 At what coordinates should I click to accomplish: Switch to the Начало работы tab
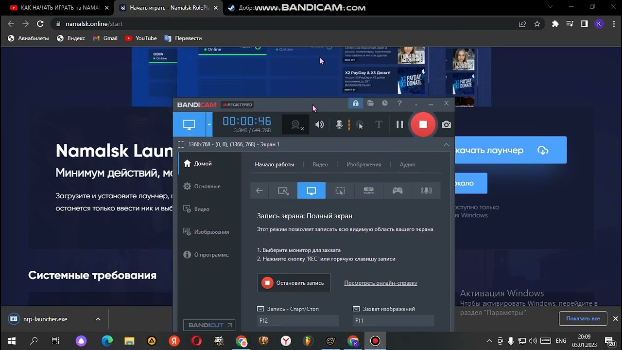coord(275,164)
